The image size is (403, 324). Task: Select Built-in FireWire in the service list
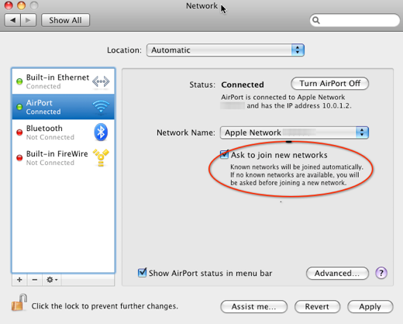(x=64, y=157)
